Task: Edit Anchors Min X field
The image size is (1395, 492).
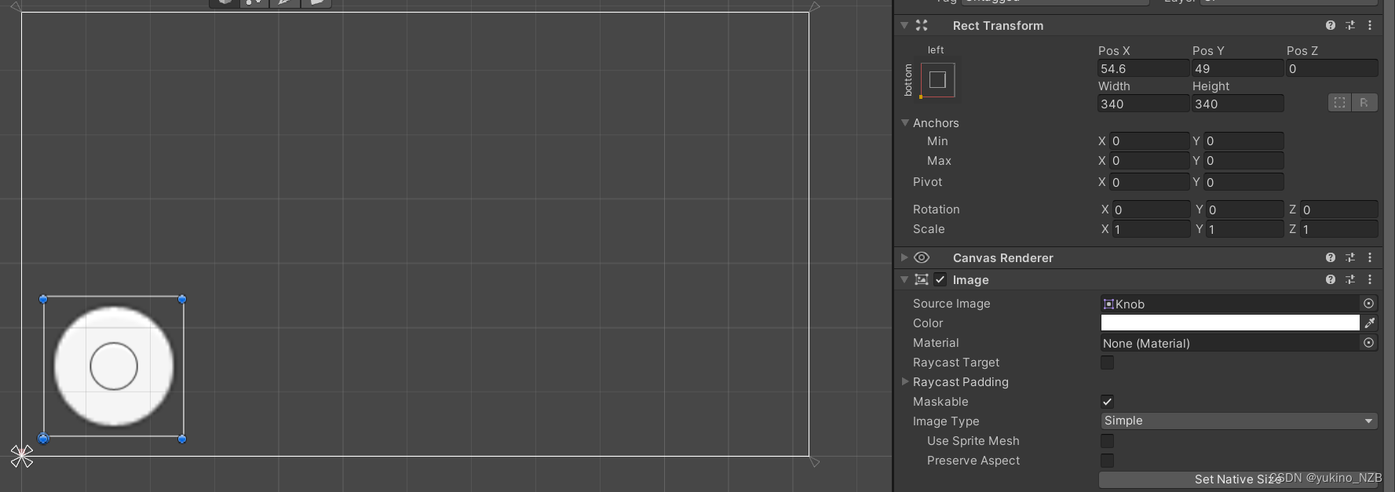Action: 1149,141
